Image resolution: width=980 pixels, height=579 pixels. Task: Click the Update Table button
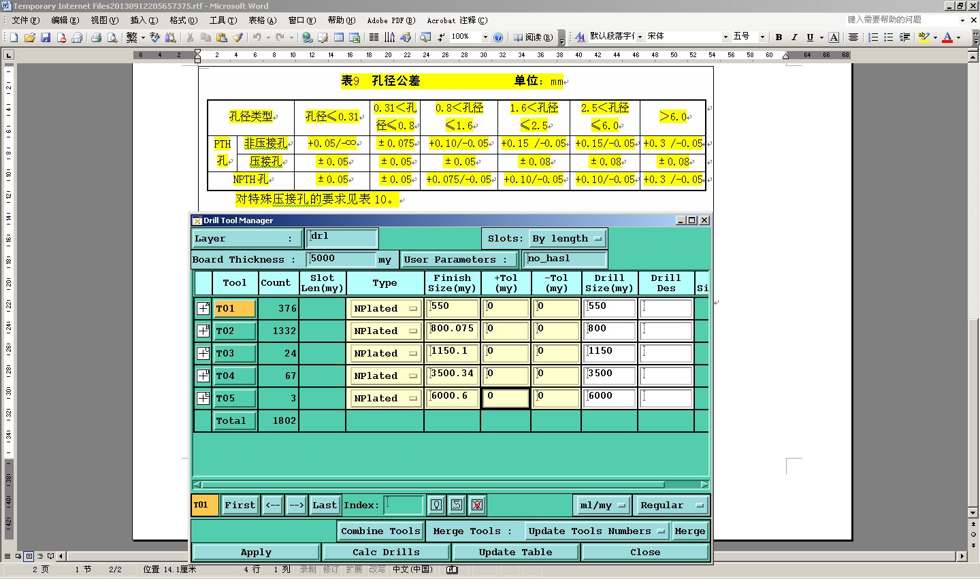click(515, 552)
